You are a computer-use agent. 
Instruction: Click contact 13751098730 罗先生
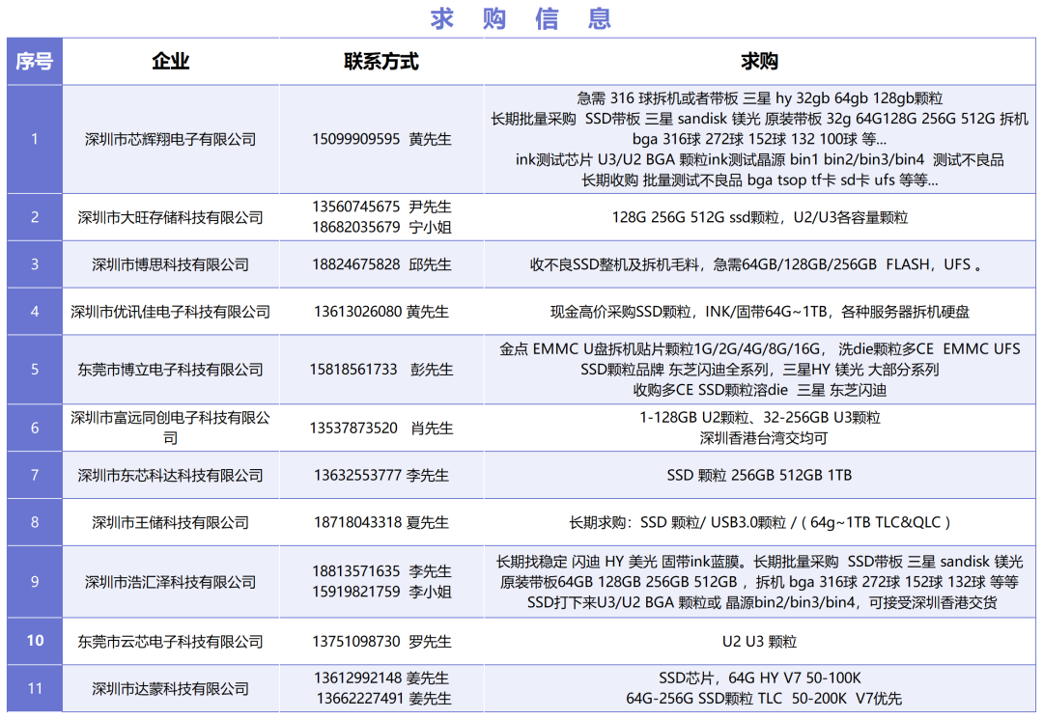click(x=381, y=642)
